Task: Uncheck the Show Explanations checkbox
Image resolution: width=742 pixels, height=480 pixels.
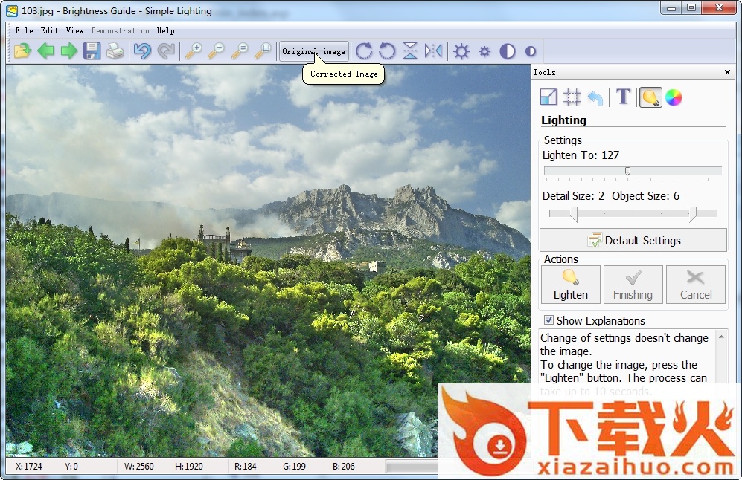Action: pyautogui.click(x=548, y=320)
